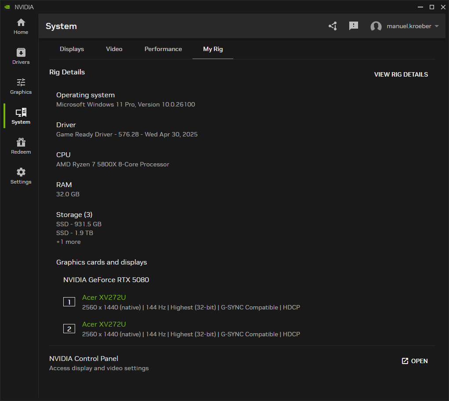Click the NVIDIA logo in title bar

[7, 7]
